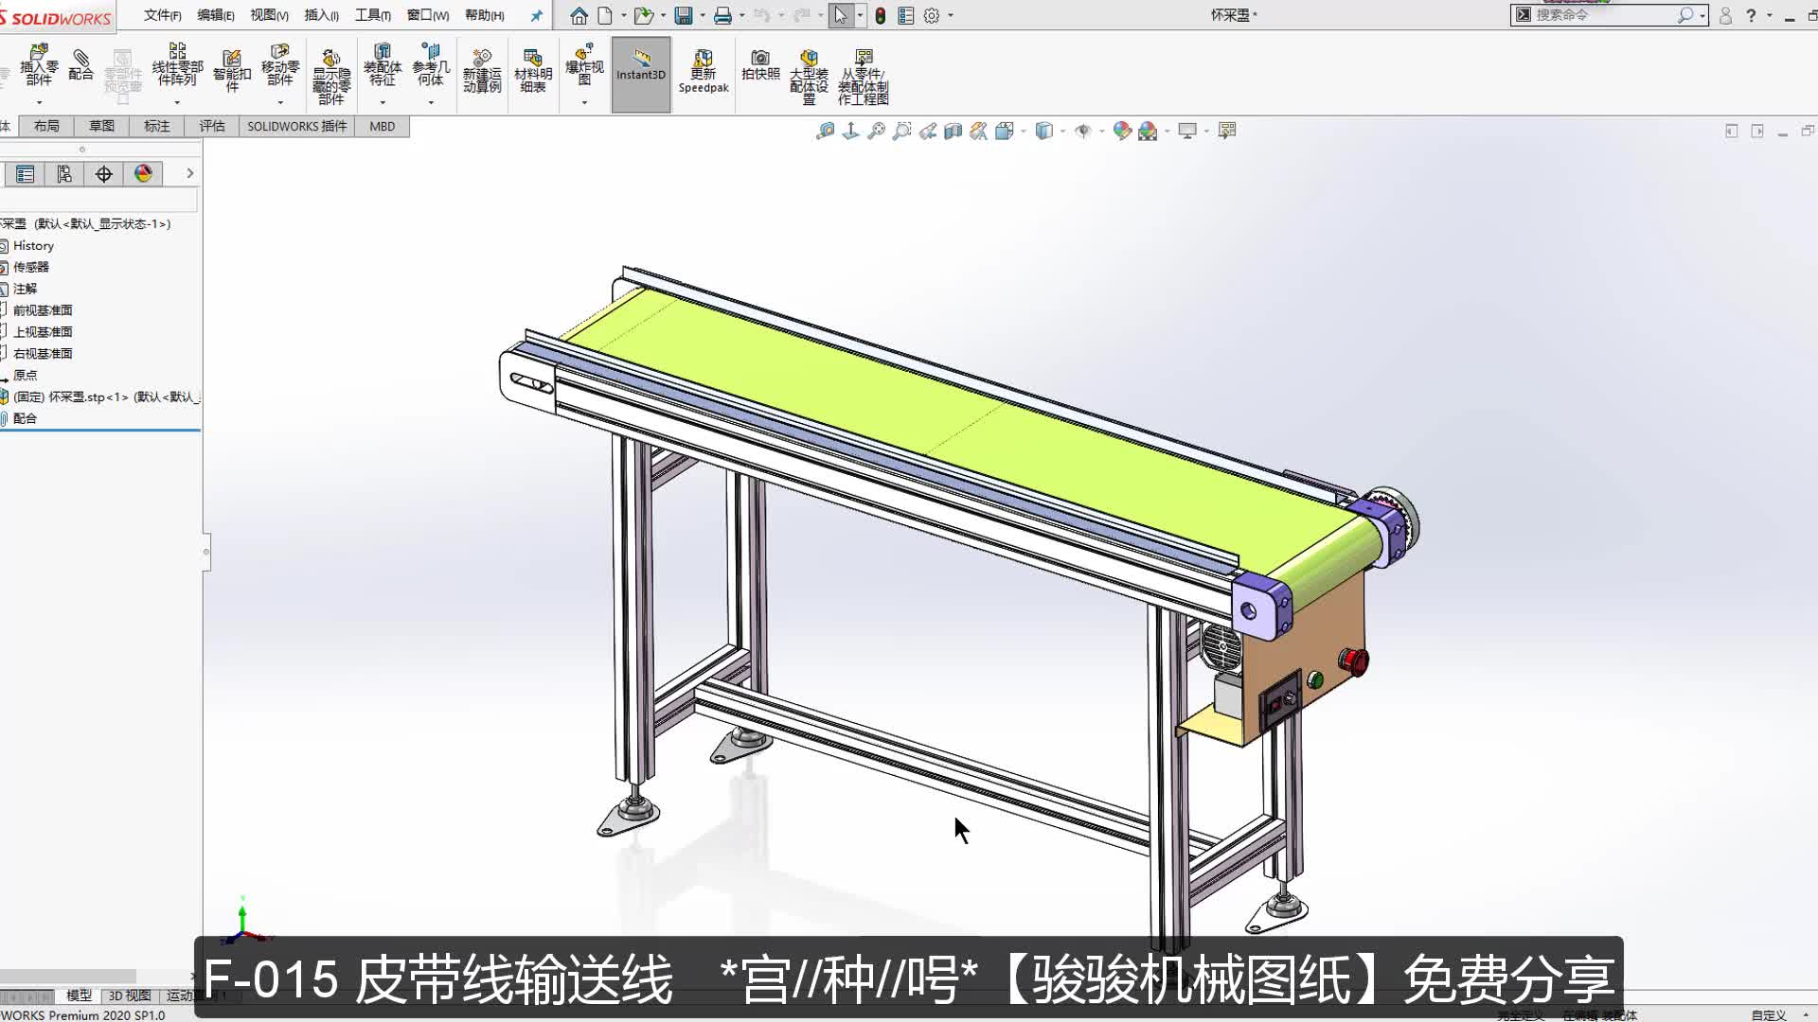Pin the menu bar with pushpin icon
Screen dimensions: 1818x1022
tap(536, 15)
